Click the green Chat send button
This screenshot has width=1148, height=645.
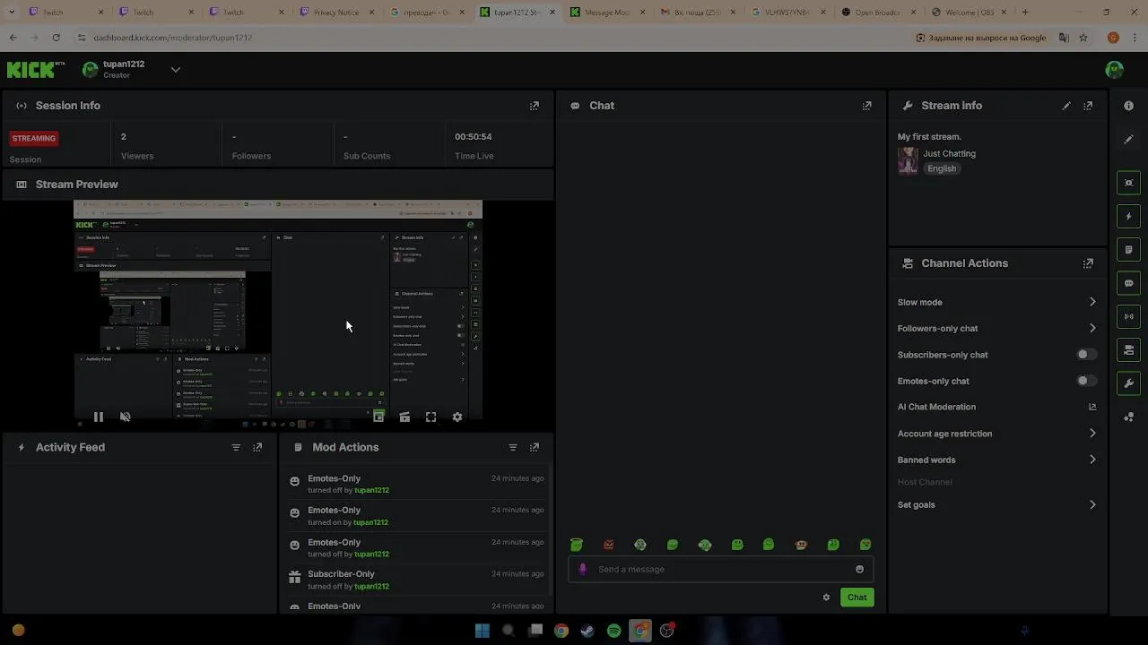pyautogui.click(x=857, y=598)
